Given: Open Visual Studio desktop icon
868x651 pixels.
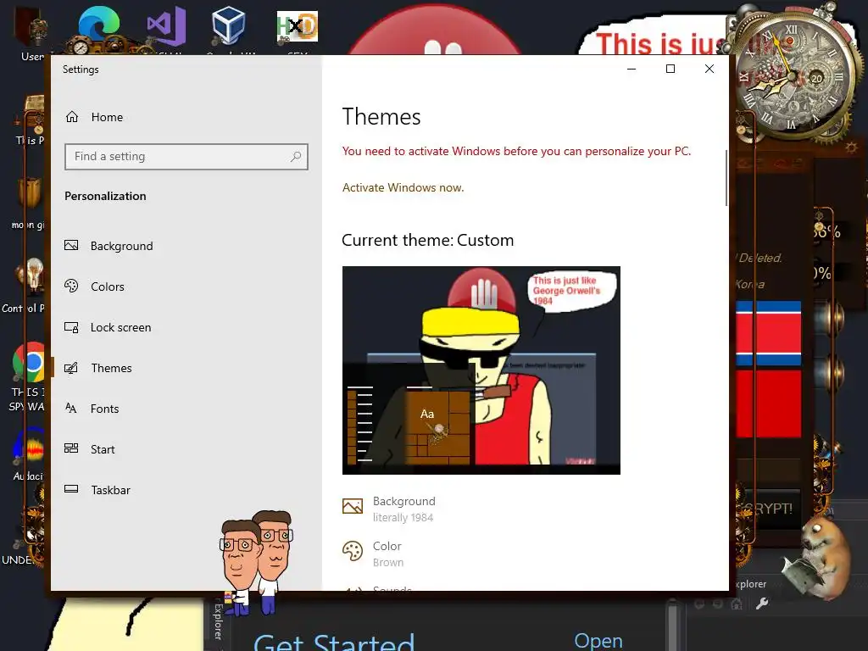Looking at the screenshot, I should point(165,26).
